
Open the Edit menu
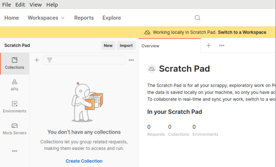[x=20, y=5]
